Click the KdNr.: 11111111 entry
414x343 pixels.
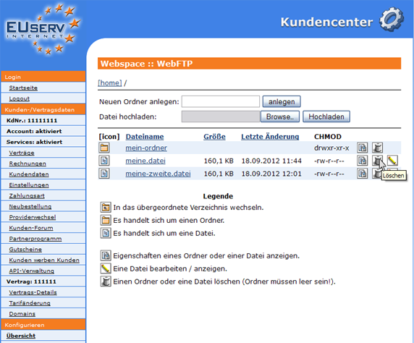(x=32, y=121)
